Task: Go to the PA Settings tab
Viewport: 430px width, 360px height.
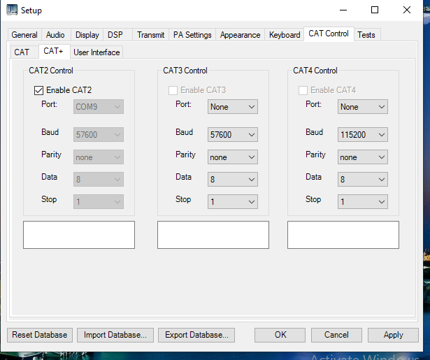Action: [192, 35]
